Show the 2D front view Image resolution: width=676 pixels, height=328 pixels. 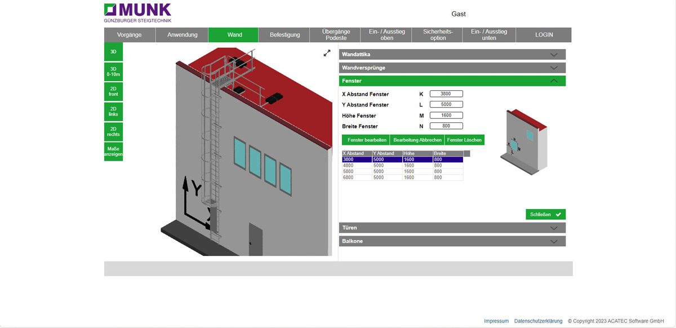click(113, 91)
